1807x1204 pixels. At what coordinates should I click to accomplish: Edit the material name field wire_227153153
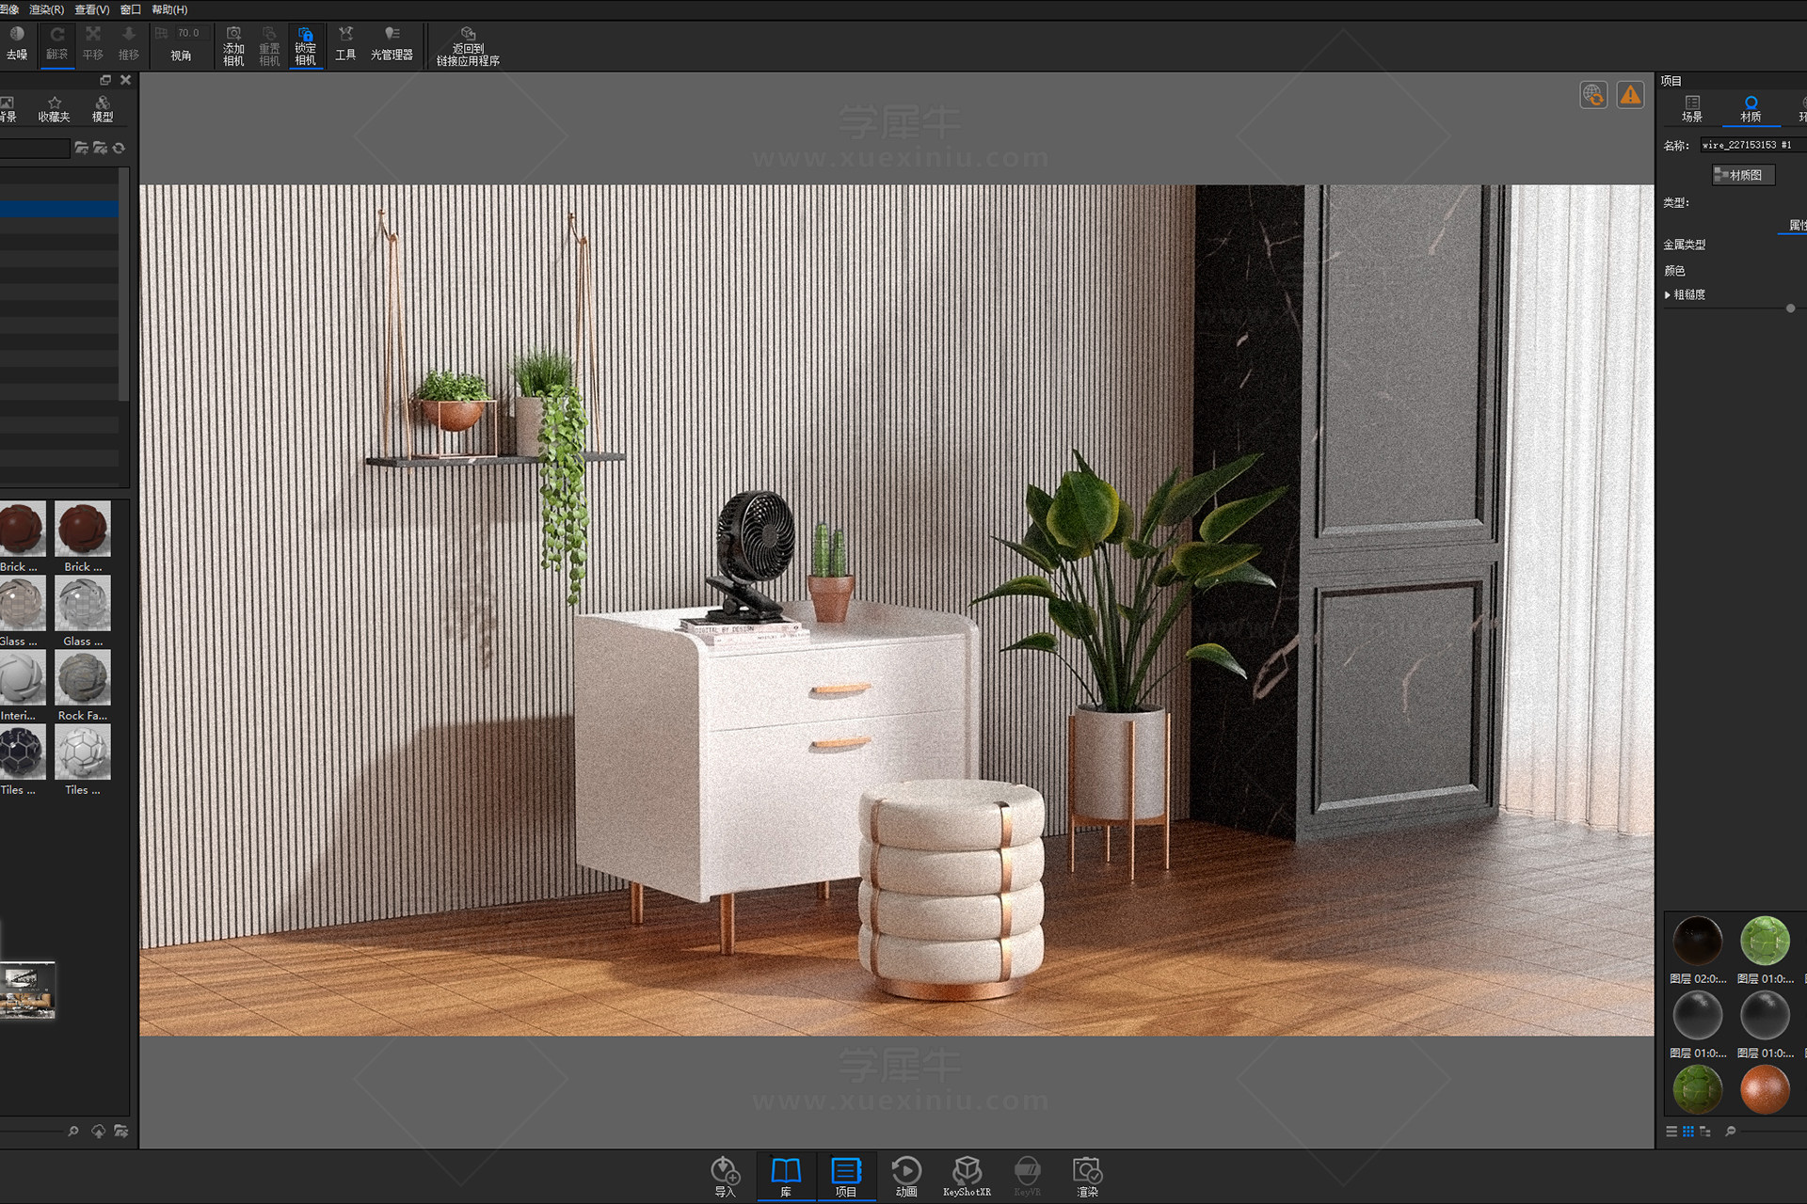coord(1752,145)
